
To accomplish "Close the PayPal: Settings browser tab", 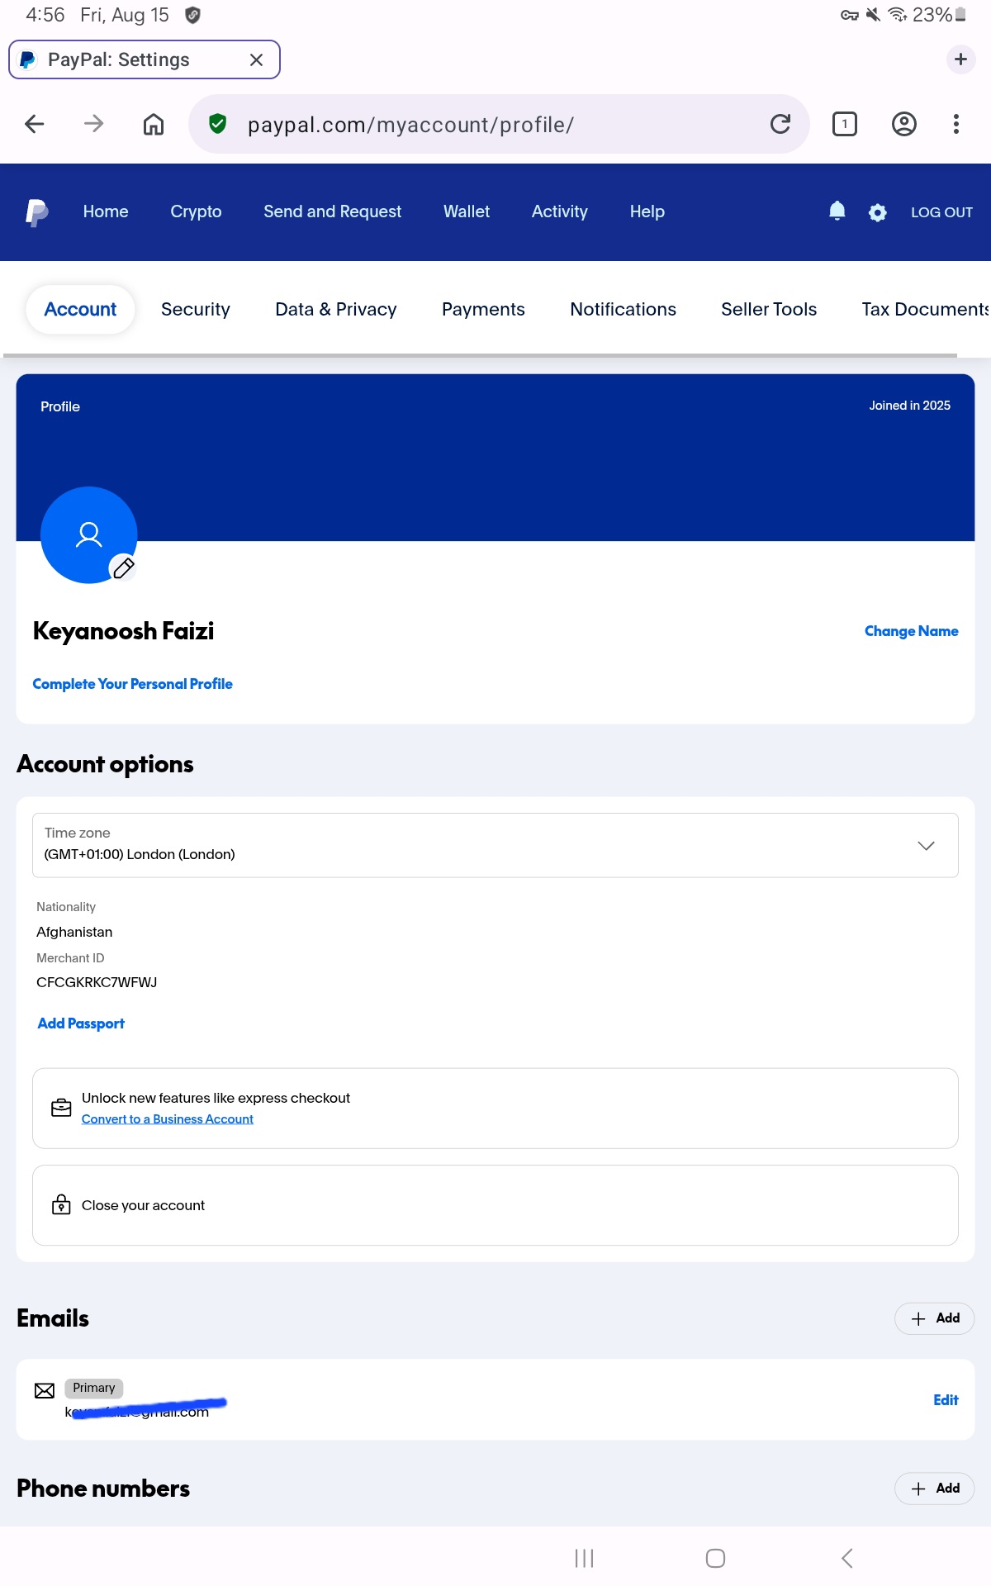I will (256, 59).
